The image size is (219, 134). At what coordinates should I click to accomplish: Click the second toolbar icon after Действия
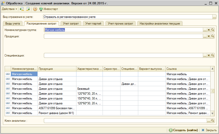pyautogui.click(x=28, y=9)
